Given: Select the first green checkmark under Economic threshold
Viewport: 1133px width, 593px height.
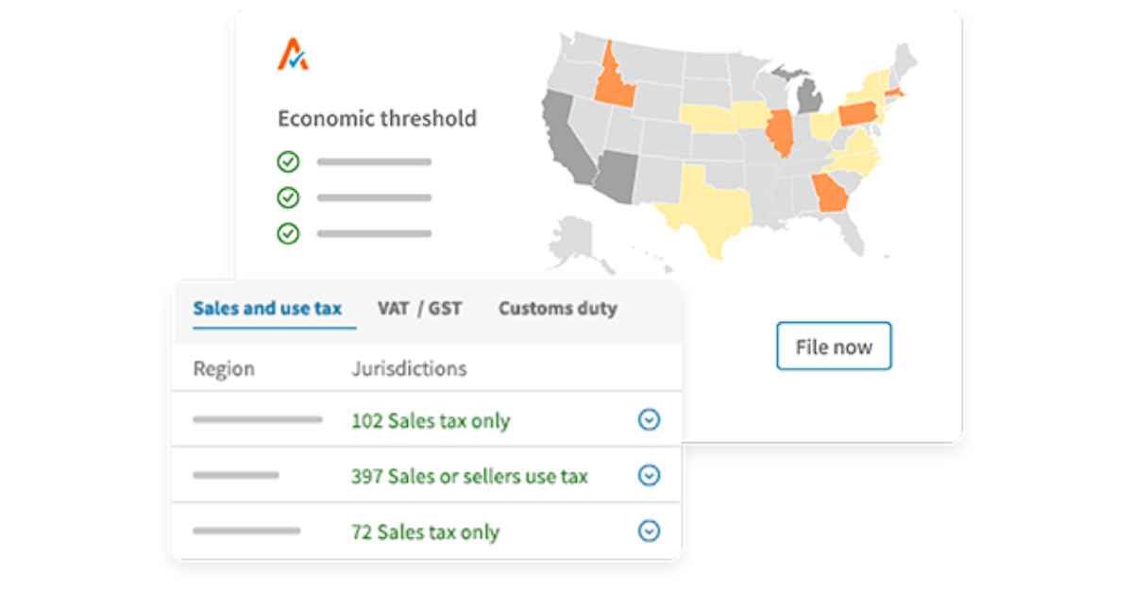Looking at the screenshot, I should (286, 161).
